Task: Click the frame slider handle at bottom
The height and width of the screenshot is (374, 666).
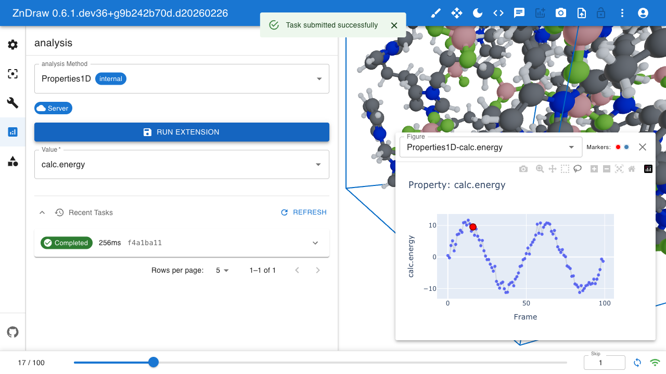Action: 153,362
